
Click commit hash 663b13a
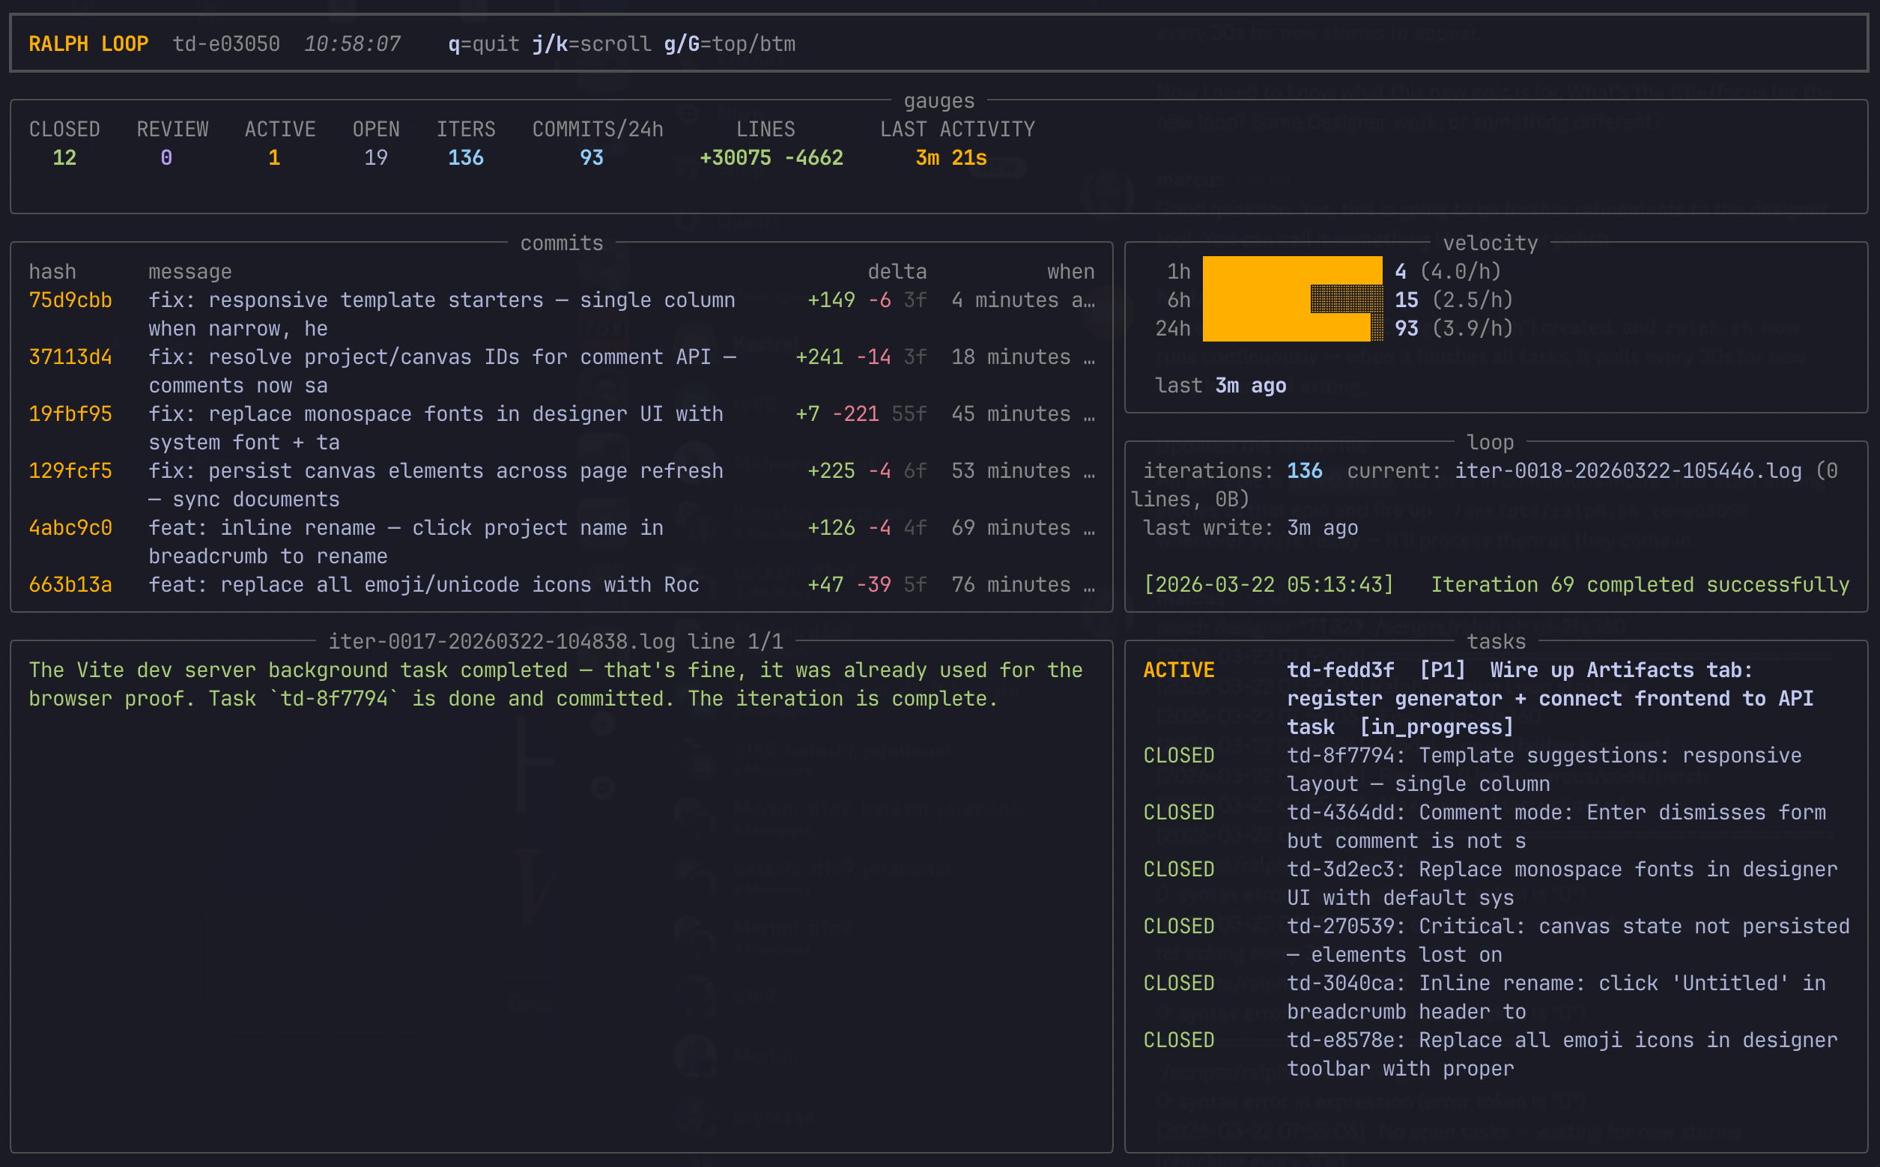coord(70,585)
